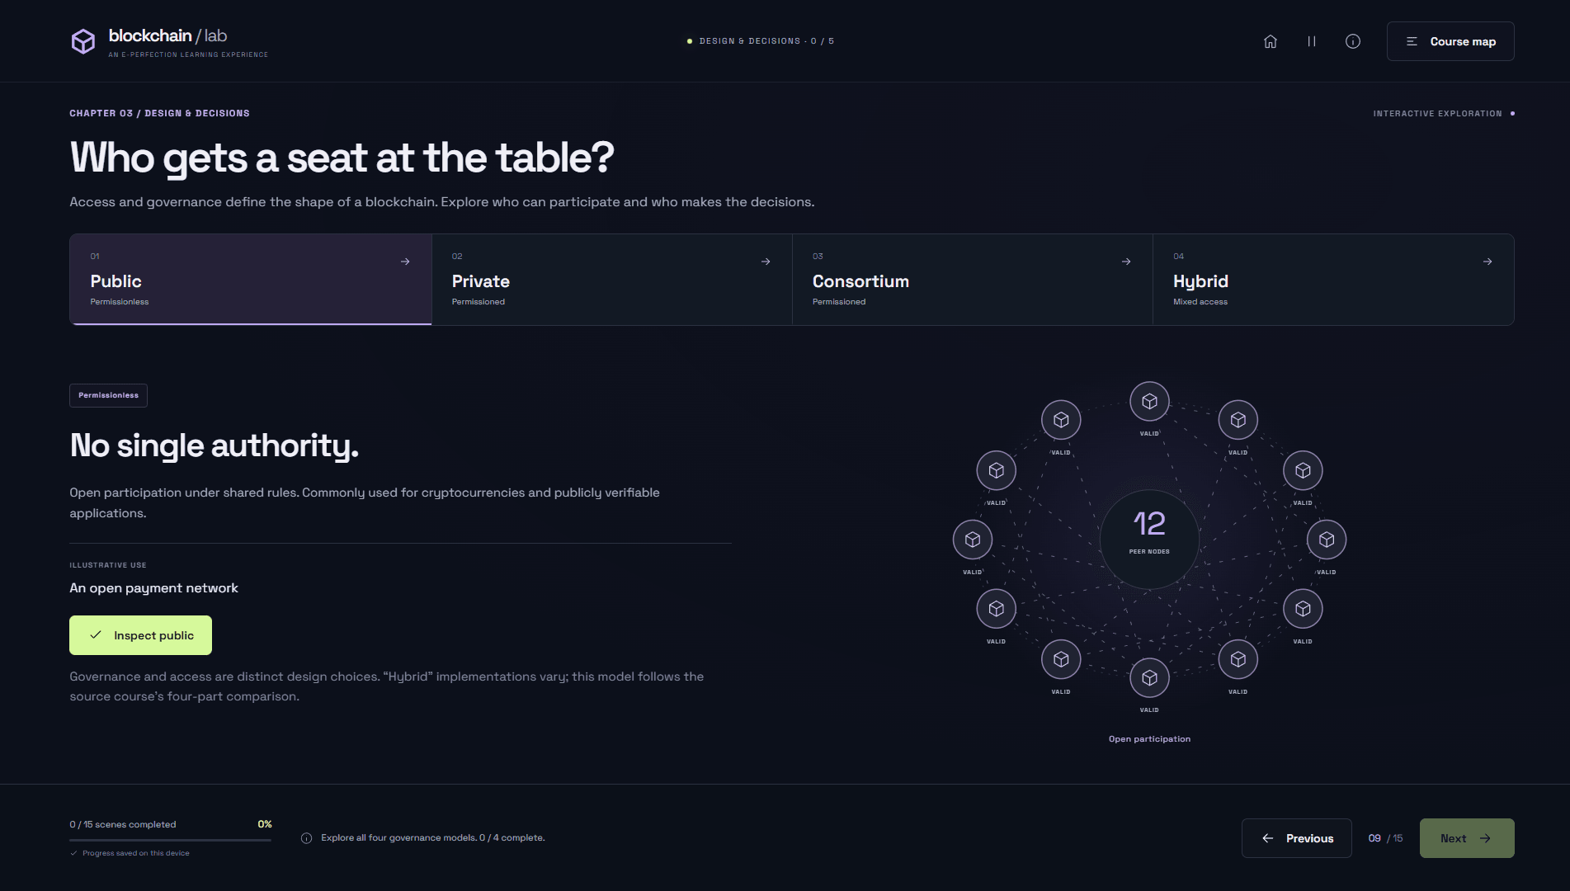This screenshot has height=891, width=1570.
Task: Expand Private card via its arrow
Action: pyautogui.click(x=766, y=262)
